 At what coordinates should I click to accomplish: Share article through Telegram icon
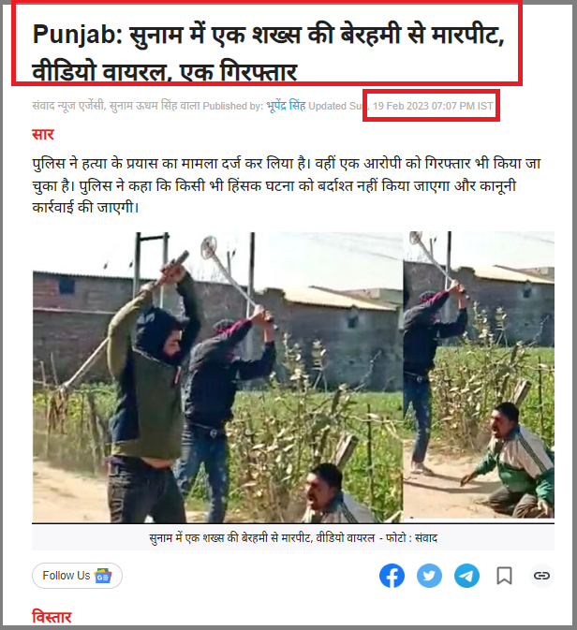[x=466, y=576]
